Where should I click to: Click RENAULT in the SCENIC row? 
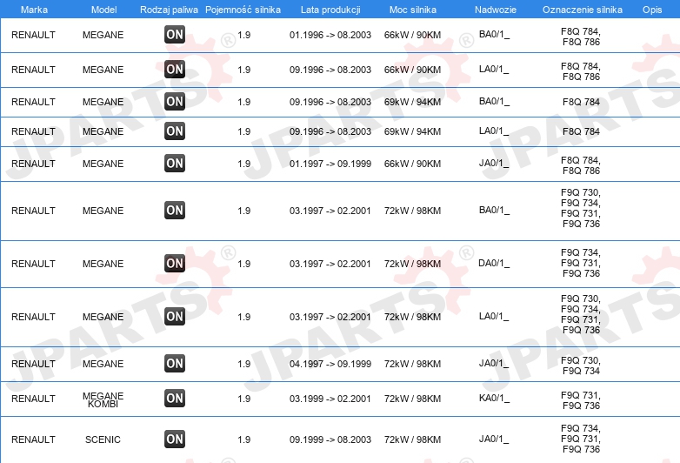coord(33,440)
